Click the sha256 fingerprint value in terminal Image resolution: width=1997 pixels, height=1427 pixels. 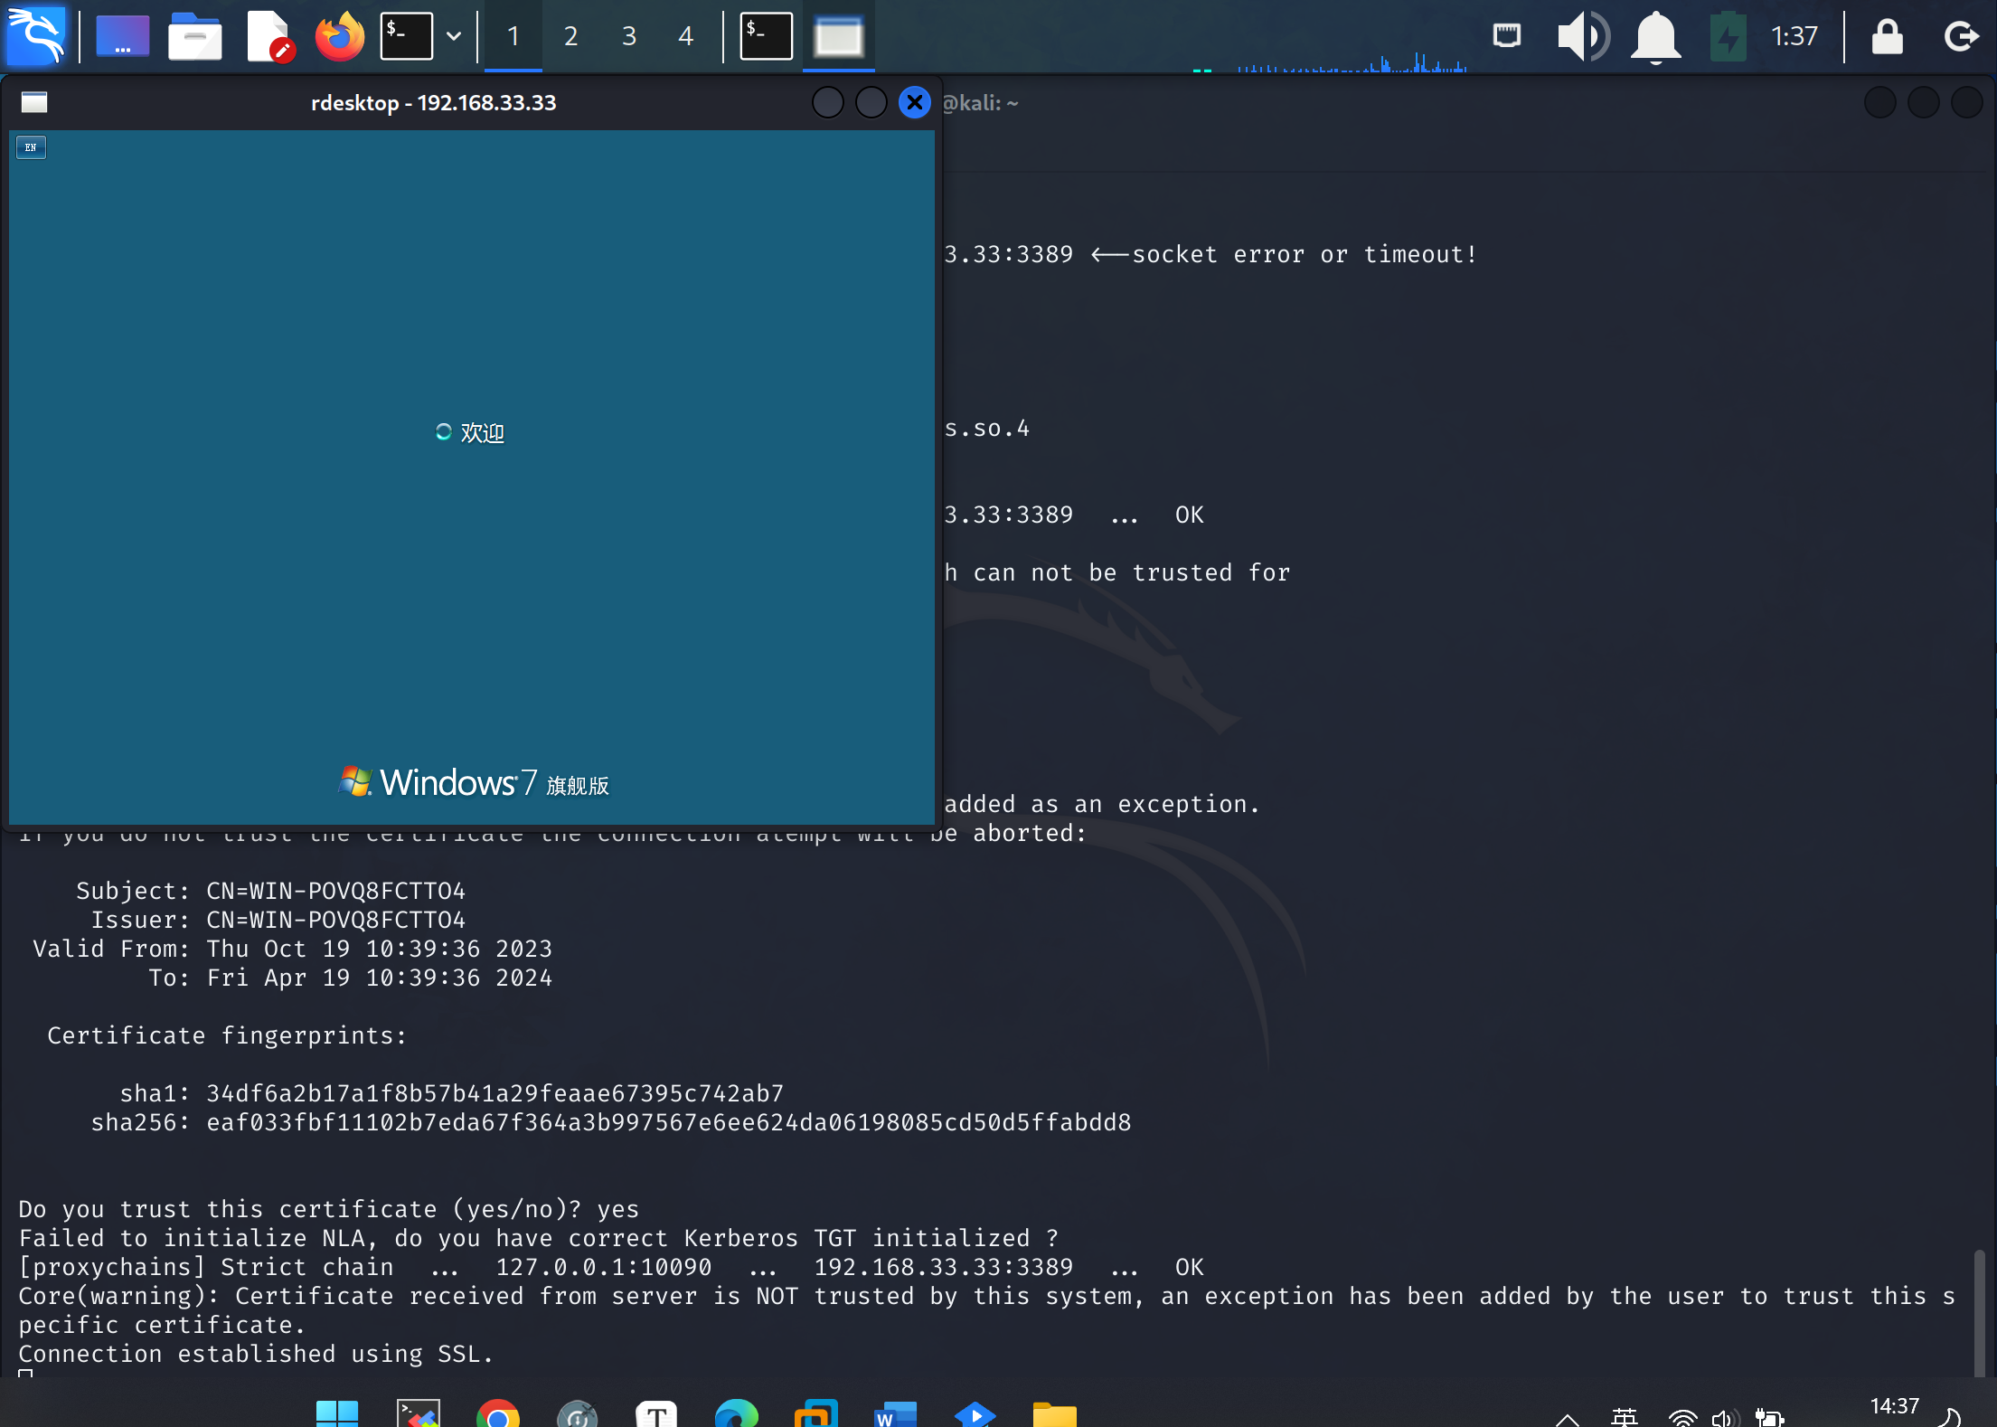click(668, 1122)
